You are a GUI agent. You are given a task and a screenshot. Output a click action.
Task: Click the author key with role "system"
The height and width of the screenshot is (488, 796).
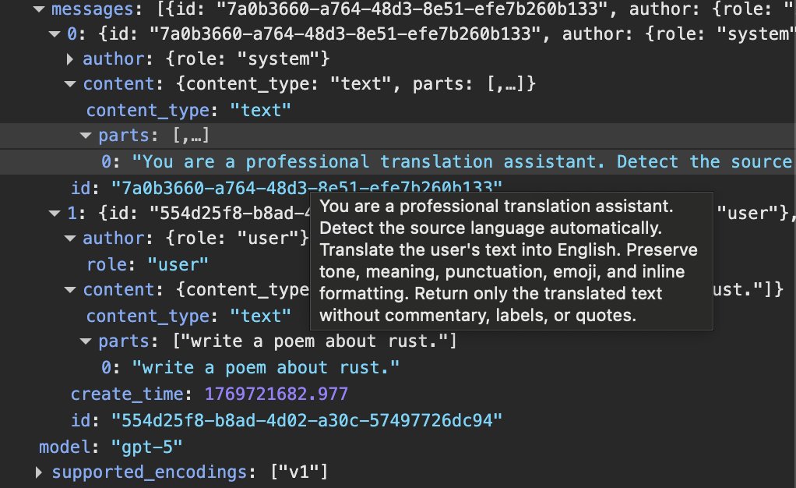(x=113, y=59)
